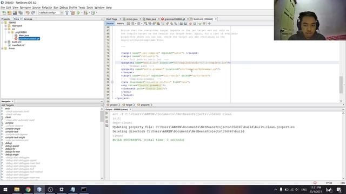Click the Stop icon in Output panel

pos(107,121)
